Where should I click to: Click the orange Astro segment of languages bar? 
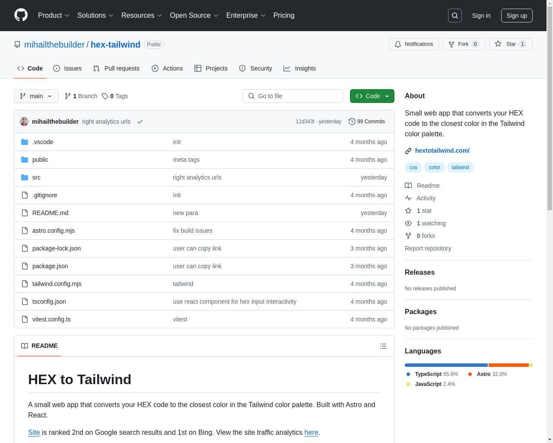pos(509,365)
